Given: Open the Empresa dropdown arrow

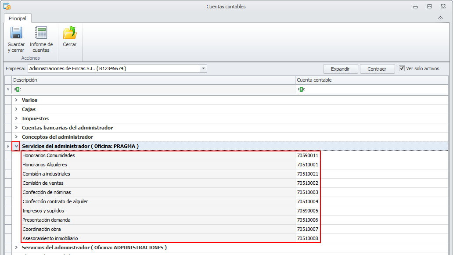Looking at the screenshot, I should [203, 68].
